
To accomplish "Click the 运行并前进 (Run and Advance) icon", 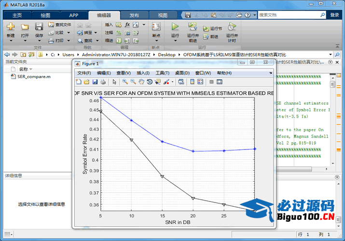I will [x=193, y=27].
